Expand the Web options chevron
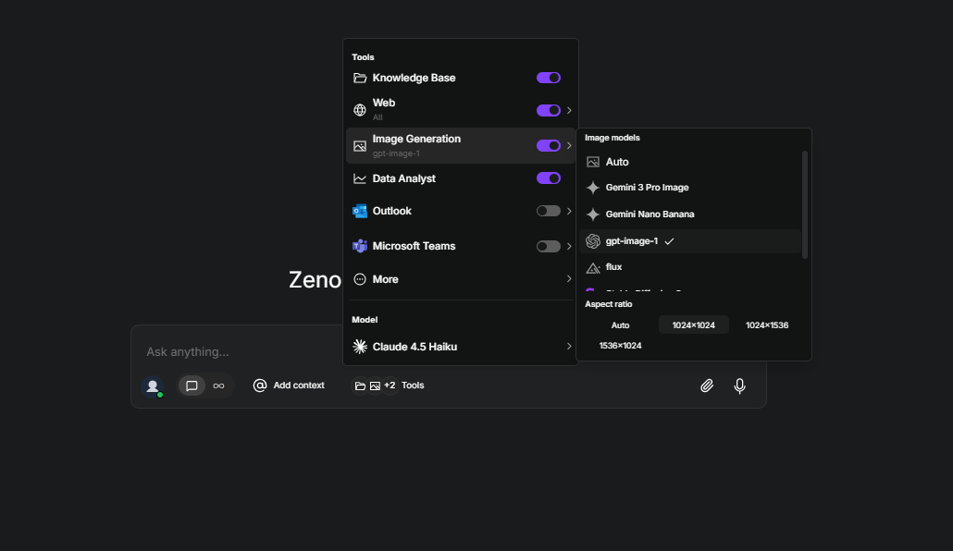Screen dimensions: 953x551 coord(569,110)
